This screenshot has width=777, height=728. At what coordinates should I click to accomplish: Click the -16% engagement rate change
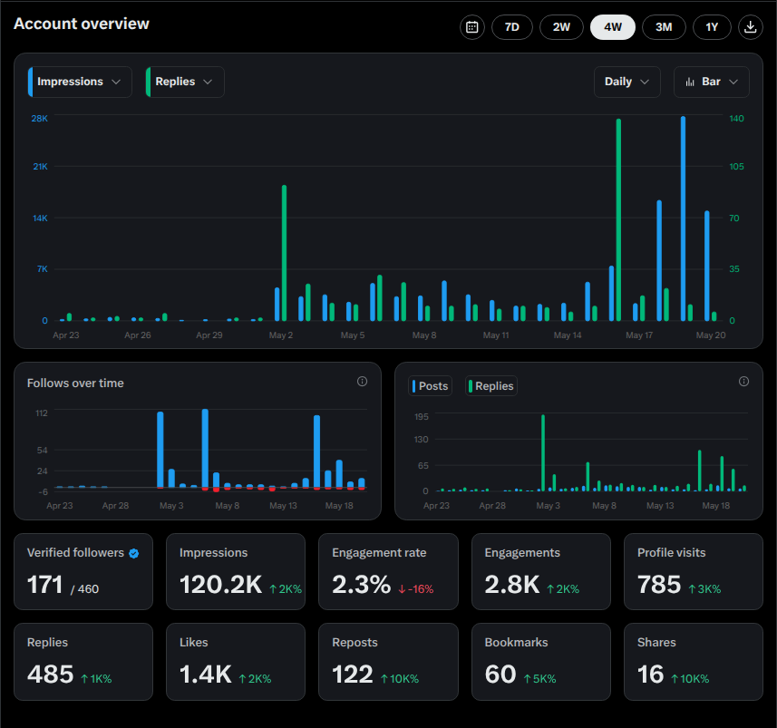pos(416,589)
